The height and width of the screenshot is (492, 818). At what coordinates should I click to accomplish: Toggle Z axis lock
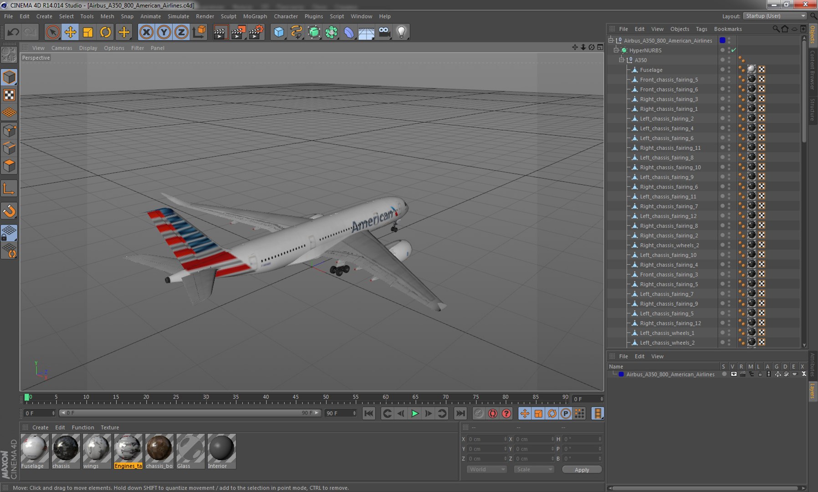point(181,32)
